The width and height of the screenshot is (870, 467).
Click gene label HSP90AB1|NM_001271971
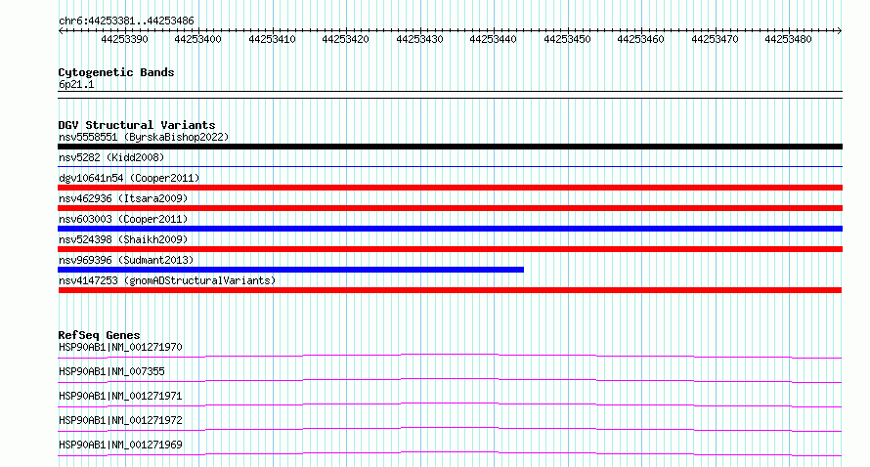coord(120,396)
